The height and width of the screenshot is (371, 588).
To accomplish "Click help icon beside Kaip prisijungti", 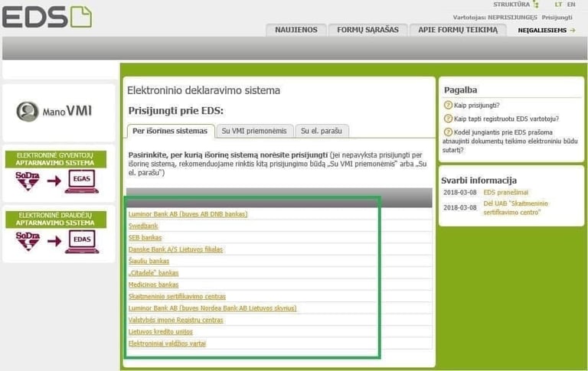I will pyautogui.click(x=448, y=105).
